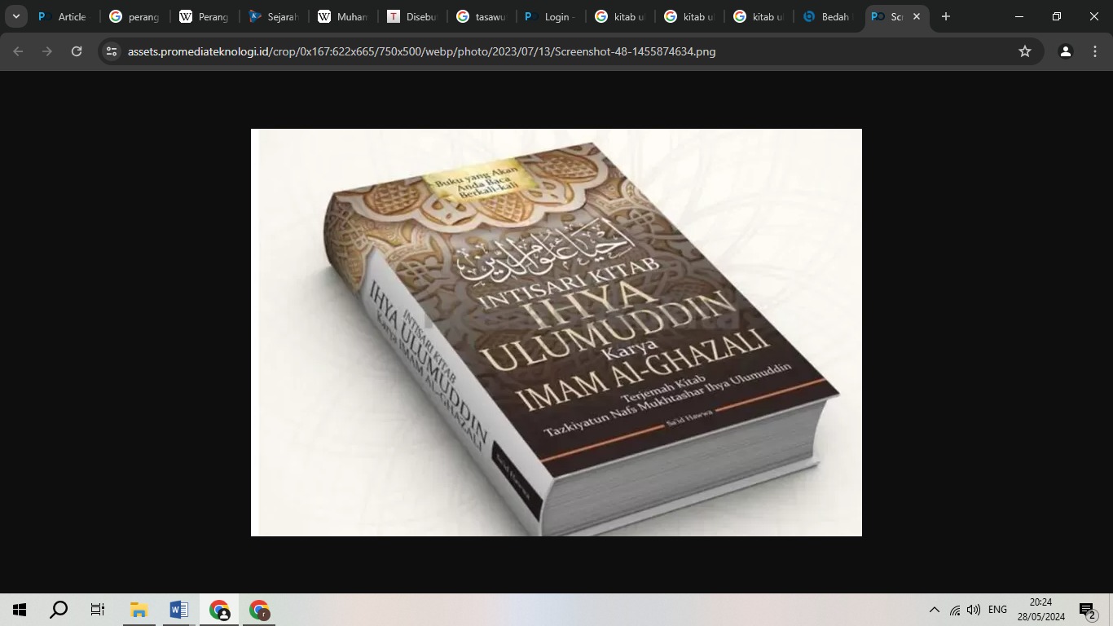Open Microsoft Word from the taskbar
The image size is (1113, 626).
click(179, 610)
